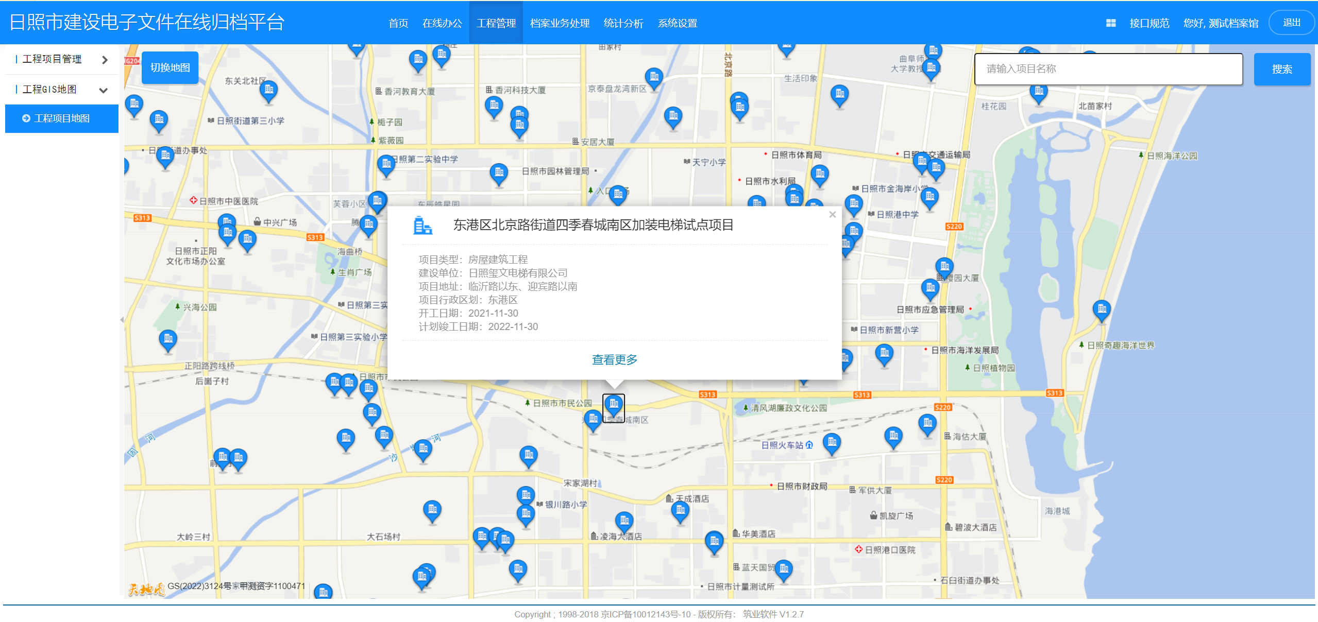The width and height of the screenshot is (1318, 622).
Task: Click the marker beside 日照奇趣海洋世界 coast
Action: point(1102,310)
